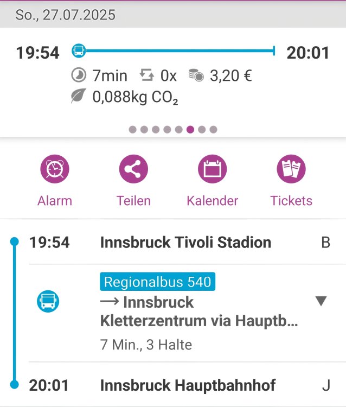
Task: Tap the date header So., 27.07.2025
Action: coord(65,15)
